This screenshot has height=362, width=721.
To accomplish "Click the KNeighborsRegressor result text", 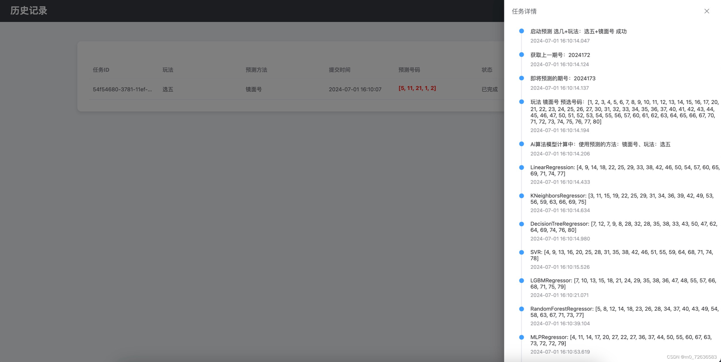I will click(x=622, y=199).
